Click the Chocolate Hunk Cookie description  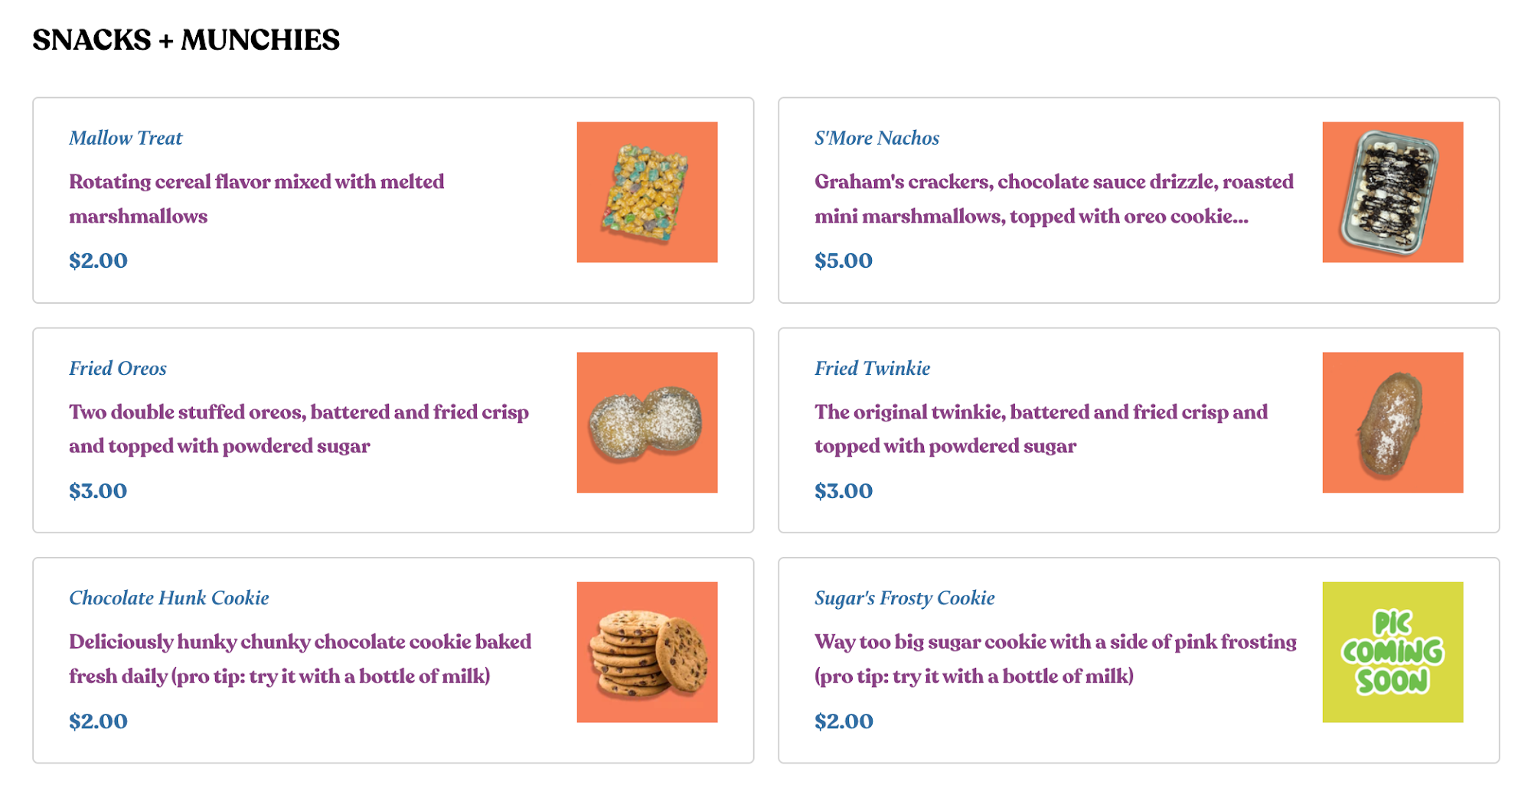click(300, 659)
